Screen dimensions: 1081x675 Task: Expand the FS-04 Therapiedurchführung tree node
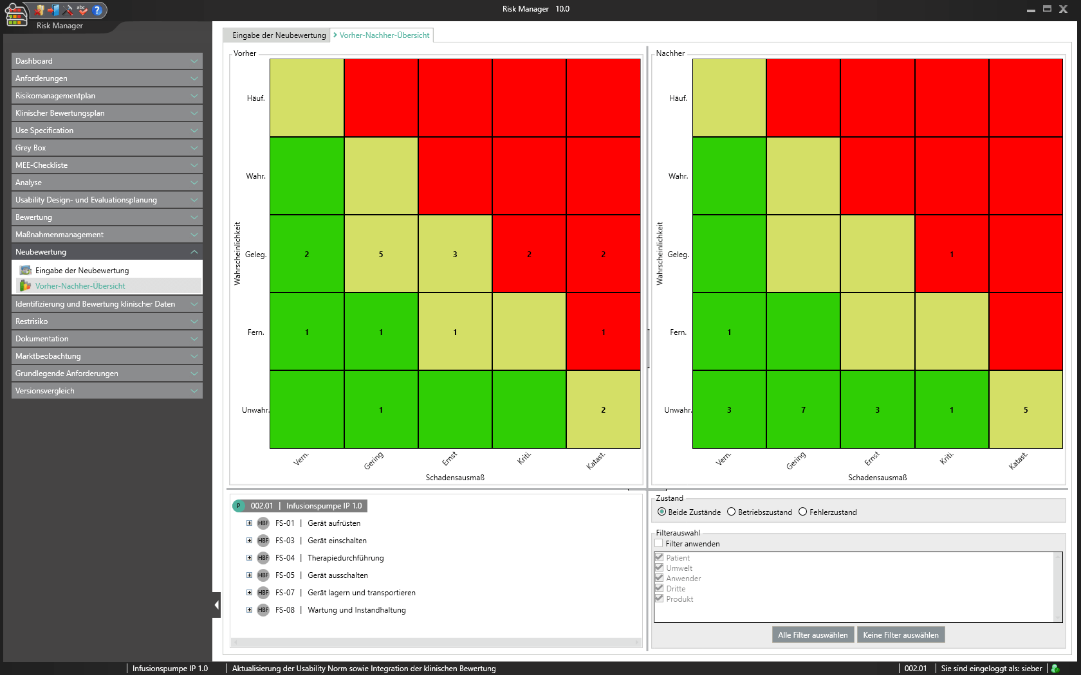click(249, 558)
